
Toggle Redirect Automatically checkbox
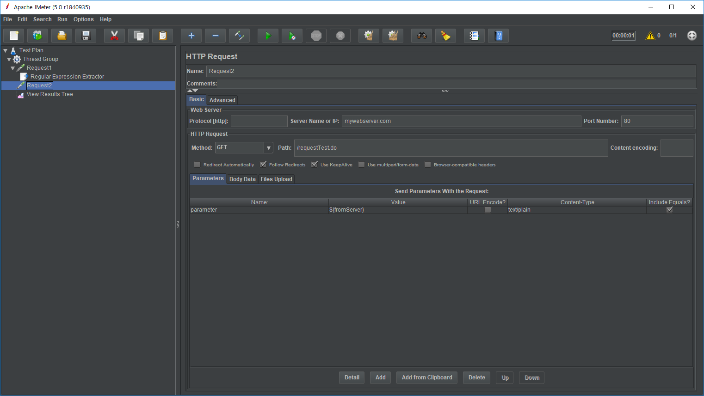coord(198,164)
